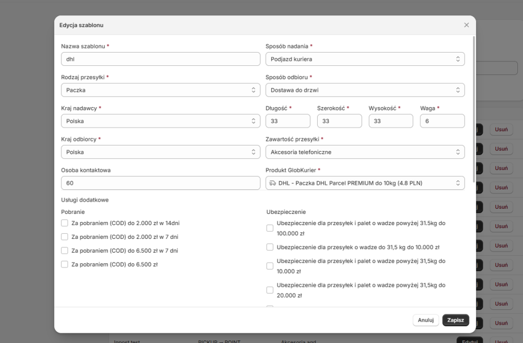523x343 pixels.
Task: Expand Produkt GlobKurier chevron arrows
Action: point(458,183)
